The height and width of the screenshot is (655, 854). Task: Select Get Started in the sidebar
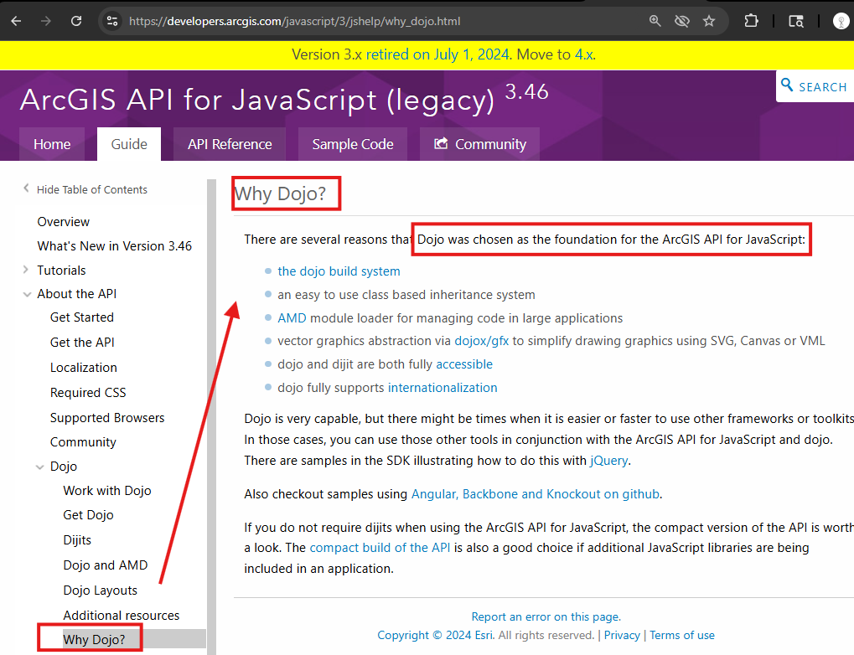[81, 317]
